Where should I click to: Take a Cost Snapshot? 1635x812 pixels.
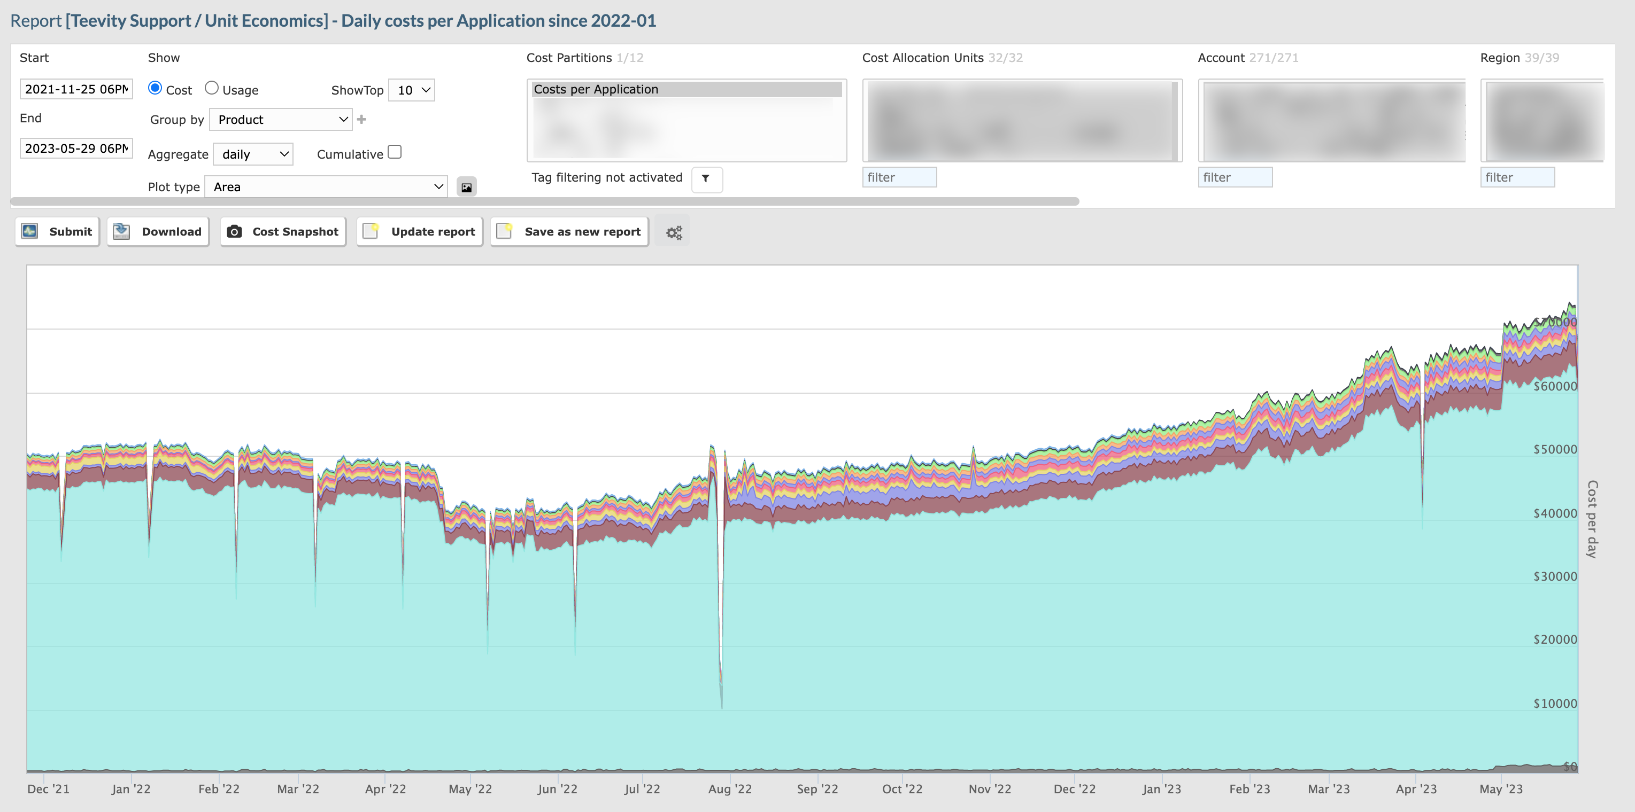[283, 231]
